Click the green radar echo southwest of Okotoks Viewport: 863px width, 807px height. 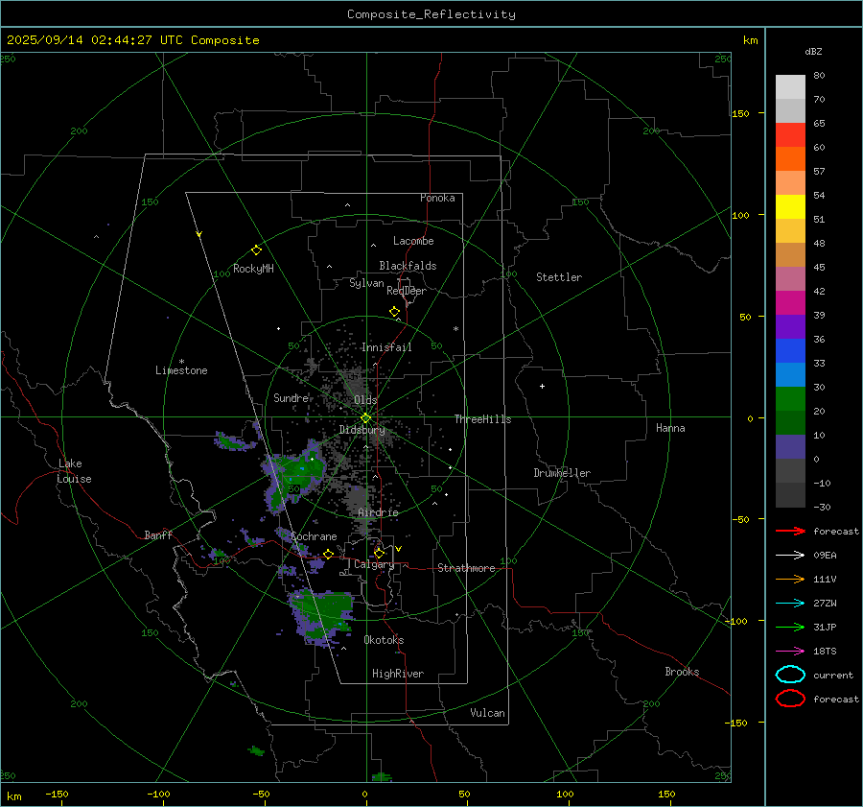click(324, 615)
